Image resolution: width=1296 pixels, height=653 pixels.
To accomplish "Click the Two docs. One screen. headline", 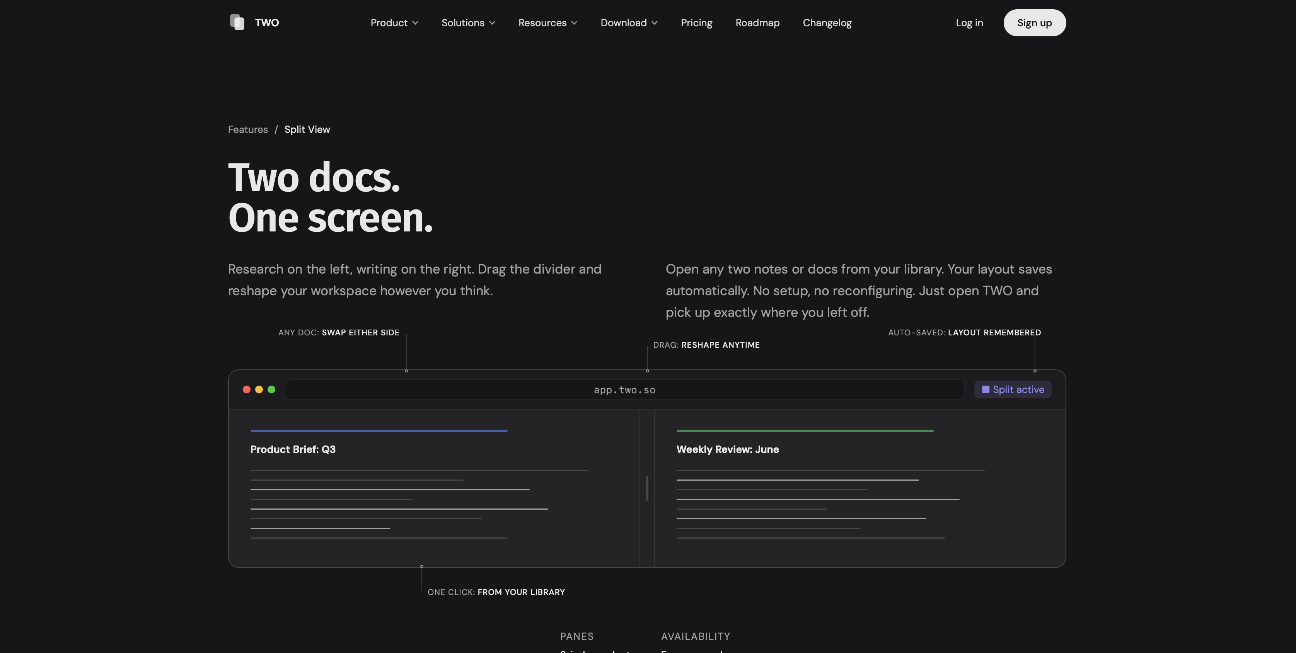I will point(331,197).
